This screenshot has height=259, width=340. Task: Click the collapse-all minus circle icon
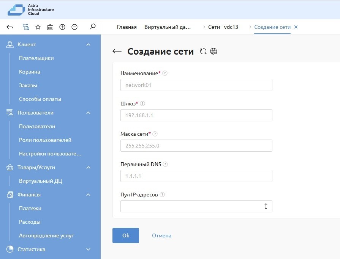[x=74, y=27]
